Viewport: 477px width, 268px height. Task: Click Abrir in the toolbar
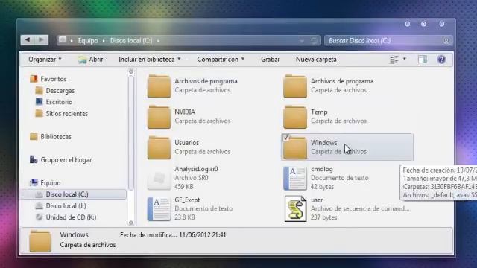point(90,60)
